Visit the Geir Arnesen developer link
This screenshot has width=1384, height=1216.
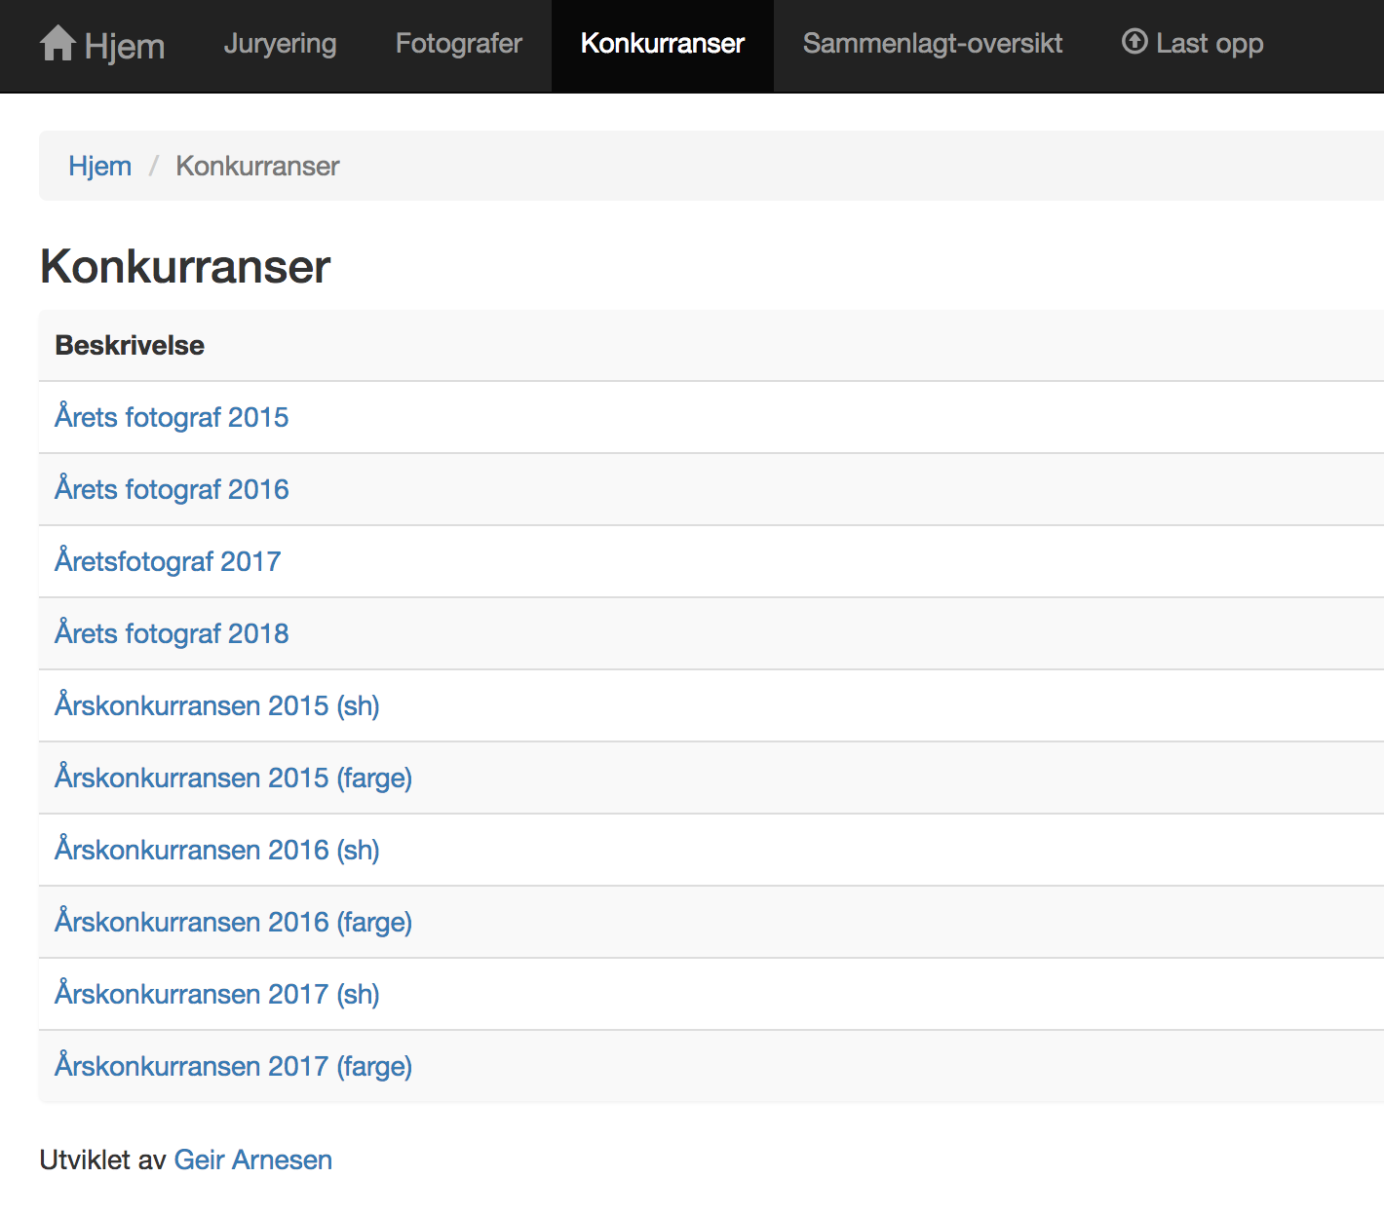pyautogui.click(x=253, y=1159)
